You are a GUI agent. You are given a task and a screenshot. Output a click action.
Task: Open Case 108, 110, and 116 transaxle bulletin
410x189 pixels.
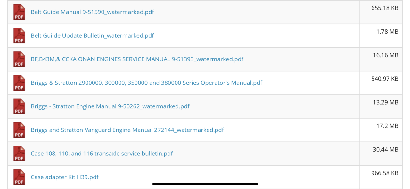tap(102, 154)
